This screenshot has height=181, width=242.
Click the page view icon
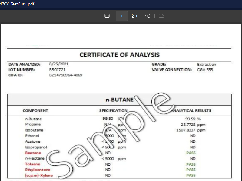[161, 16]
